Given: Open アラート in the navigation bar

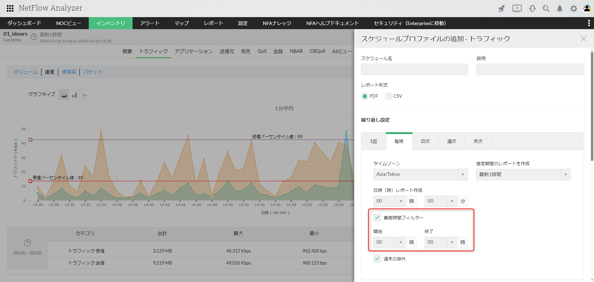Looking at the screenshot, I should point(150,23).
